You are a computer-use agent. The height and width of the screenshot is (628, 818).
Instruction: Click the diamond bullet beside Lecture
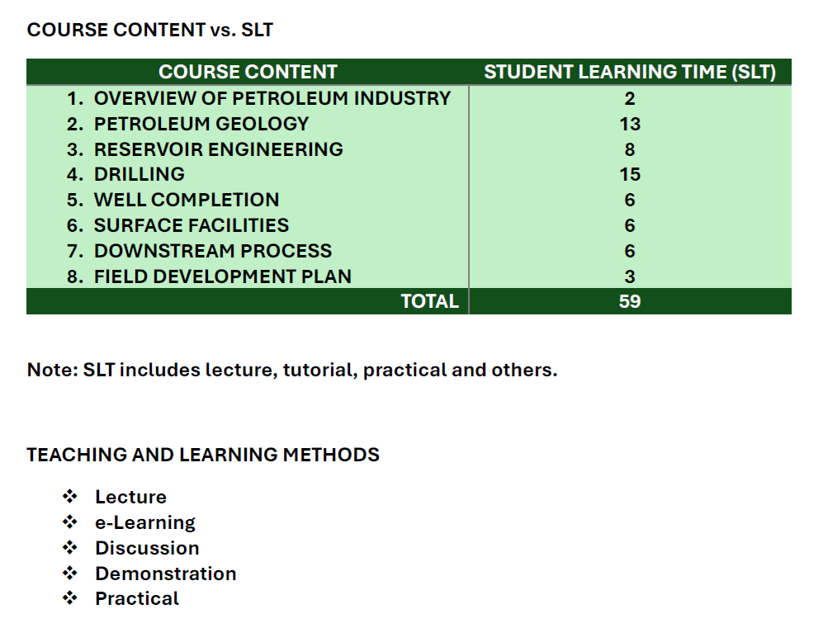point(70,497)
